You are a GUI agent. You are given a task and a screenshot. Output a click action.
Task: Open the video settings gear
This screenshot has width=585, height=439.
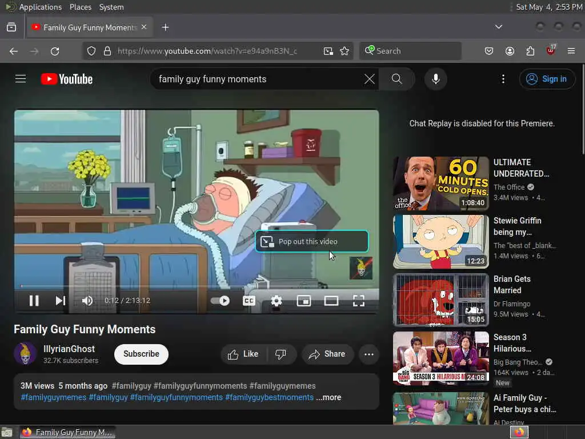(x=277, y=301)
